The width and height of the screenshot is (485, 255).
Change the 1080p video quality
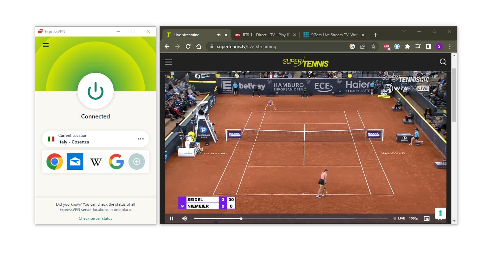[414, 218]
